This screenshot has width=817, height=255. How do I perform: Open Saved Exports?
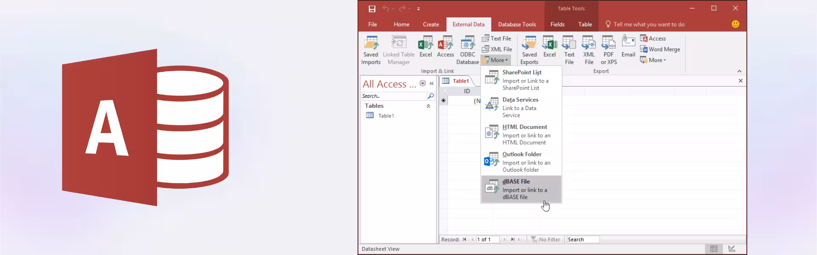[x=529, y=50]
